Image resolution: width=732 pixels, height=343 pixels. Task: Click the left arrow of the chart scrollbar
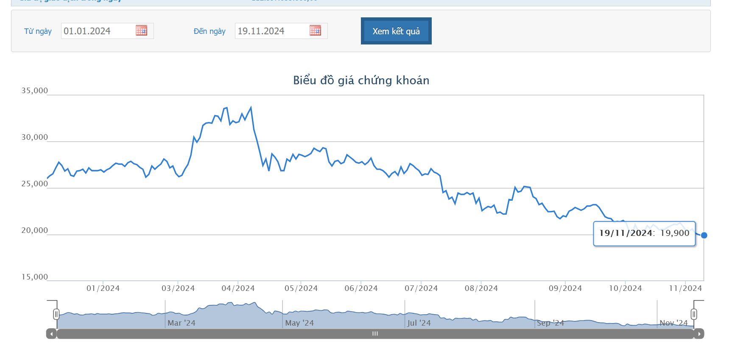pyautogui.click(x=51, y=334)
